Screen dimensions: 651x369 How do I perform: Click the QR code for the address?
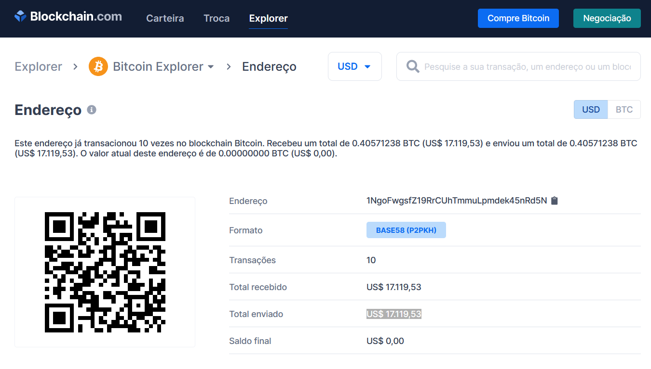point(105,271)
